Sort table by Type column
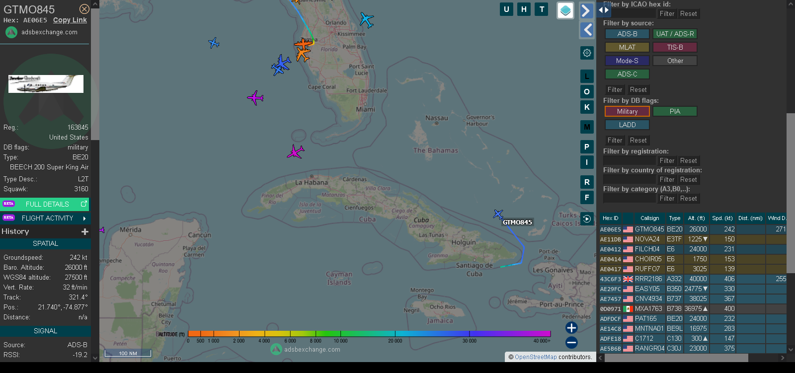Screen dimensions: 795x373 [x=674, y=218]
